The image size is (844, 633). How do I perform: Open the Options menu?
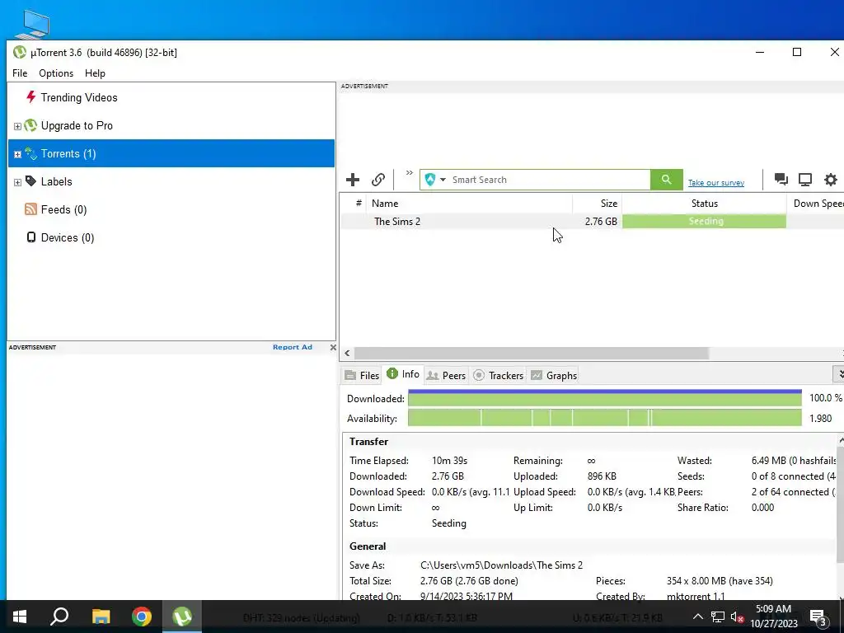[56, 73]
